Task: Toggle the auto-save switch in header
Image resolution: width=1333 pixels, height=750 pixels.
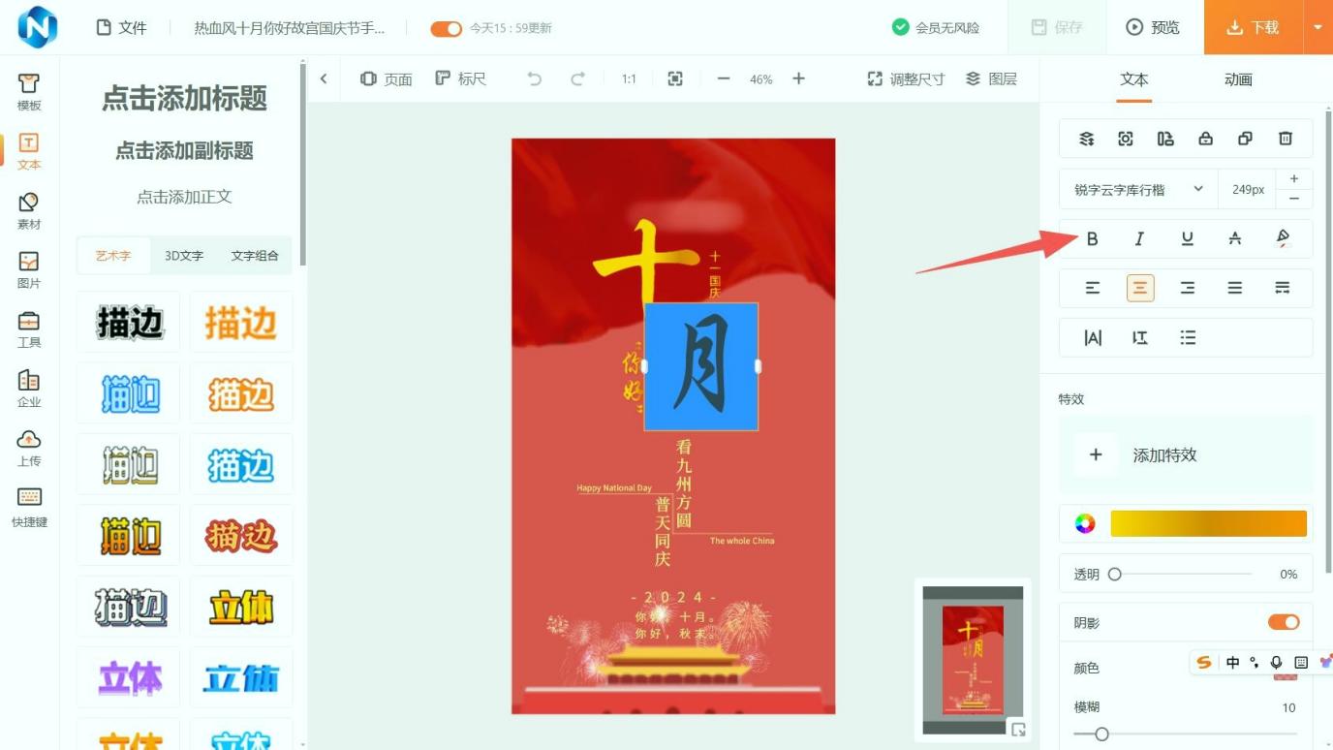Action: (x=446, y=28)
